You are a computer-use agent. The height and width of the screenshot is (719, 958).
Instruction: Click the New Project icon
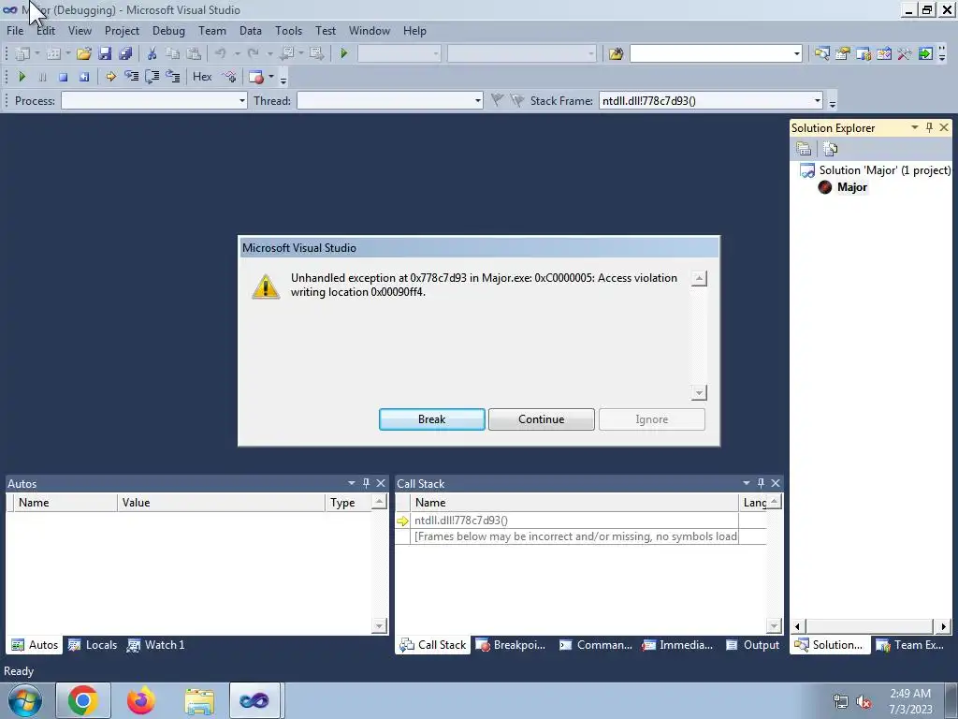pyautogui.click(x=22, y=53)
